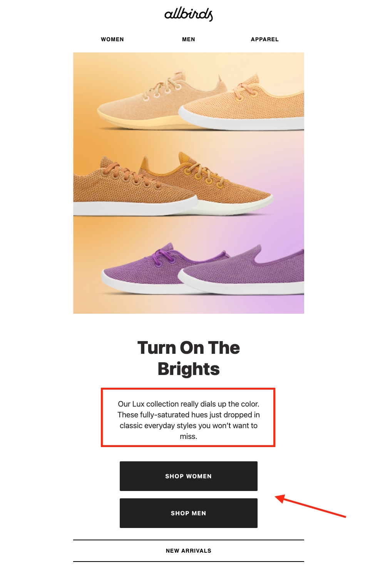Click the word "Brights" in the heading
This screenshot has width=375, height=565.
(x=189, y=369)
